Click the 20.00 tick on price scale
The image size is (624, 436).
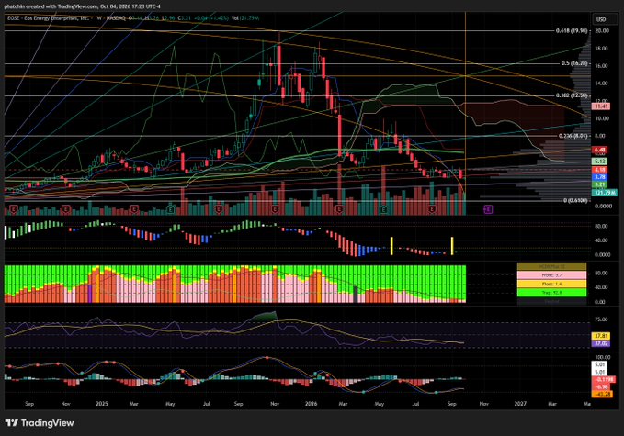coord(601,31)
